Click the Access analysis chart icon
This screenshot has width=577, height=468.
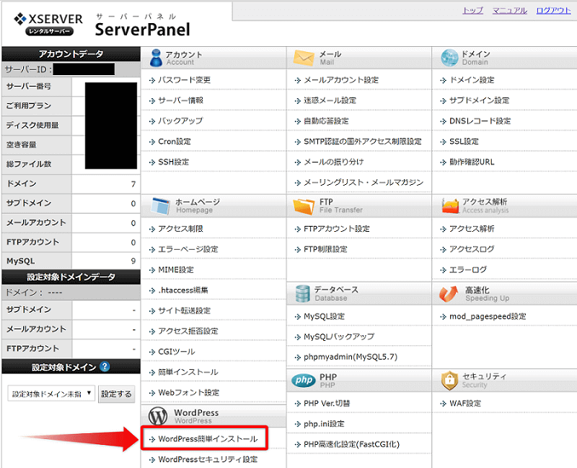[x=450, y=206]
